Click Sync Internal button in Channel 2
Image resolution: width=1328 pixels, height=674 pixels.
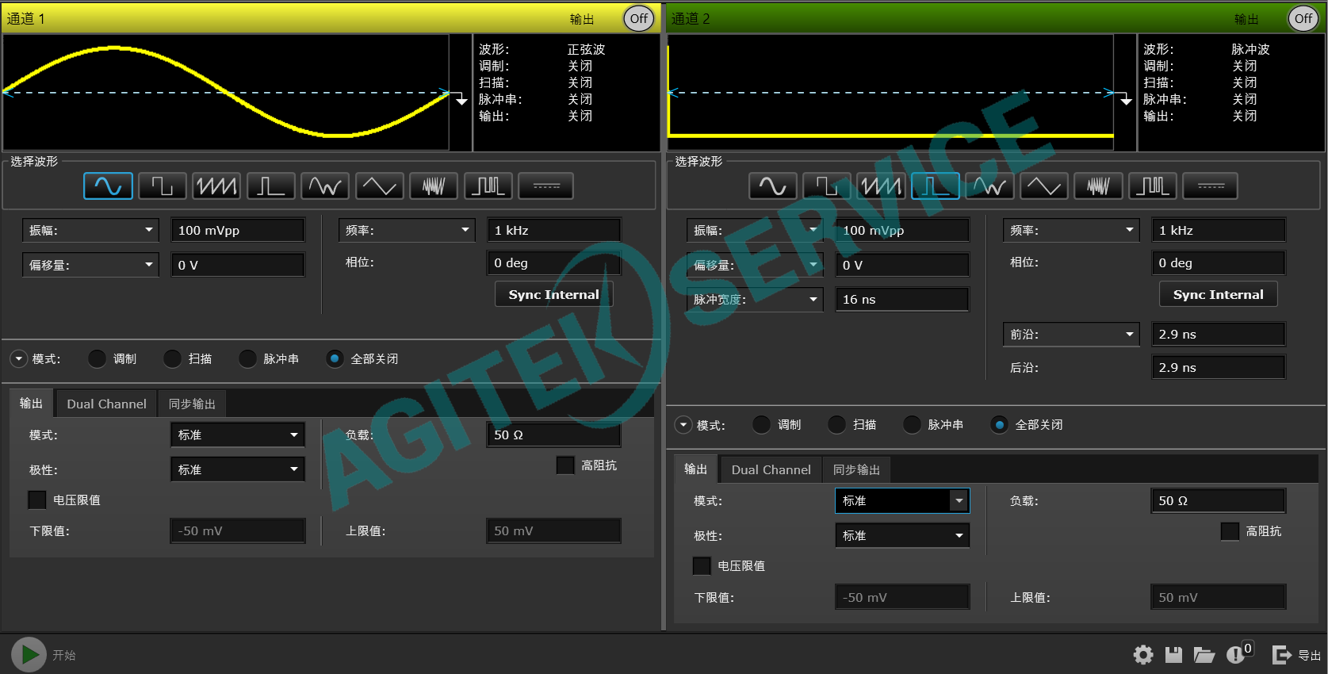point(1219,294)
